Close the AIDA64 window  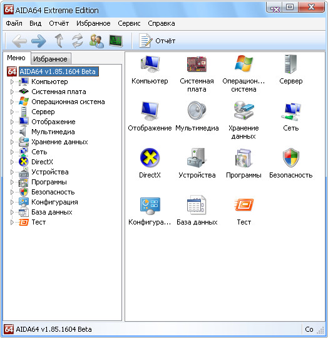(311, 8)
